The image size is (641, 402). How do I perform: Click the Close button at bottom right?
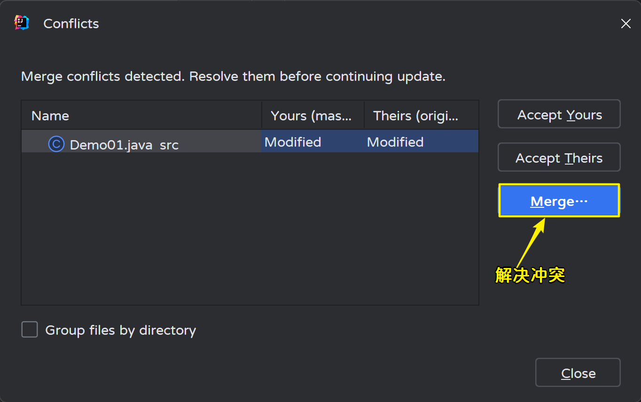(578, 373)
